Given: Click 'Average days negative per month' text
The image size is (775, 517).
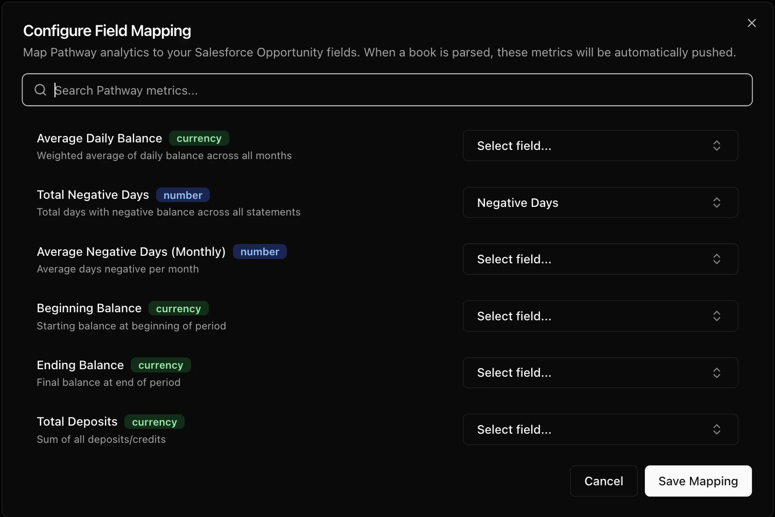Looking at the screenshot, I should (x=118, y=269).
